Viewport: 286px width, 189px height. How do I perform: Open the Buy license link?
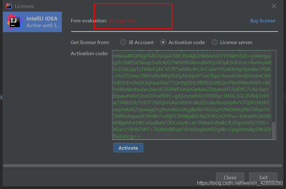tap(263, 21)
